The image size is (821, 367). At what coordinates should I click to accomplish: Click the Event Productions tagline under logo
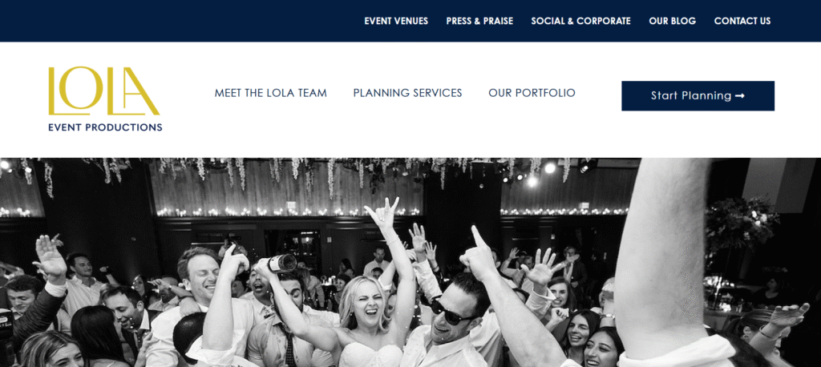tap(105, 127)
